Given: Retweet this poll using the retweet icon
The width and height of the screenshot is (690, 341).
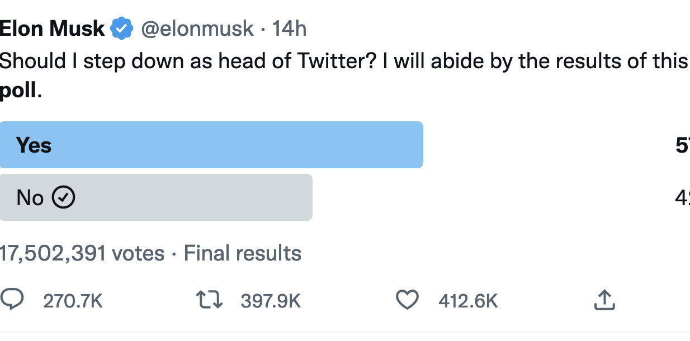Looking at the screenshot, I should pyautogui.click(x=210, y=300).
